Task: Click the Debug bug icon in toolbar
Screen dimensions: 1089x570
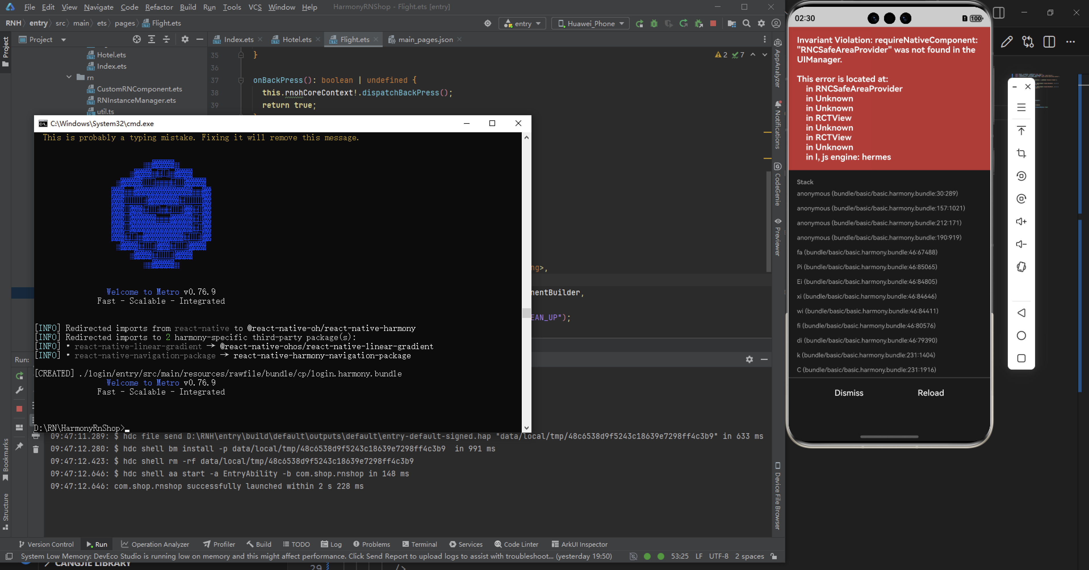Action: (654, 24)
